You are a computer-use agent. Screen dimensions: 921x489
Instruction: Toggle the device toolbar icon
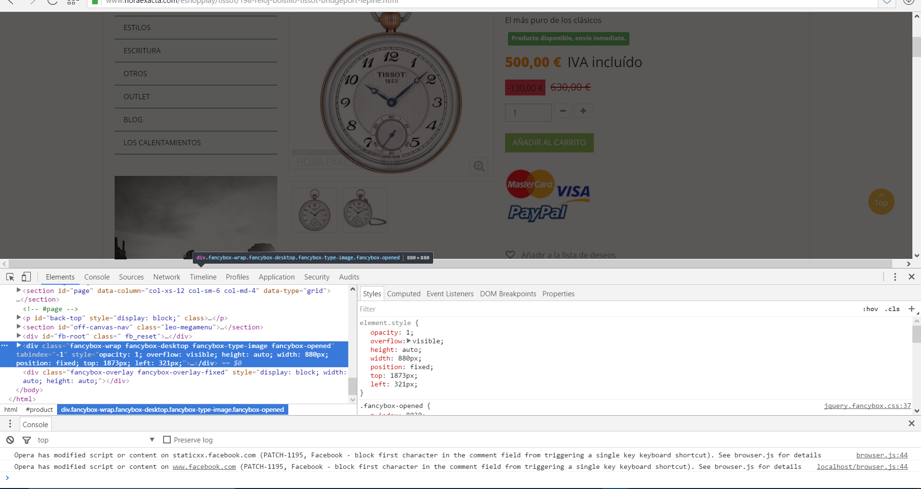(x=26, y=277)
